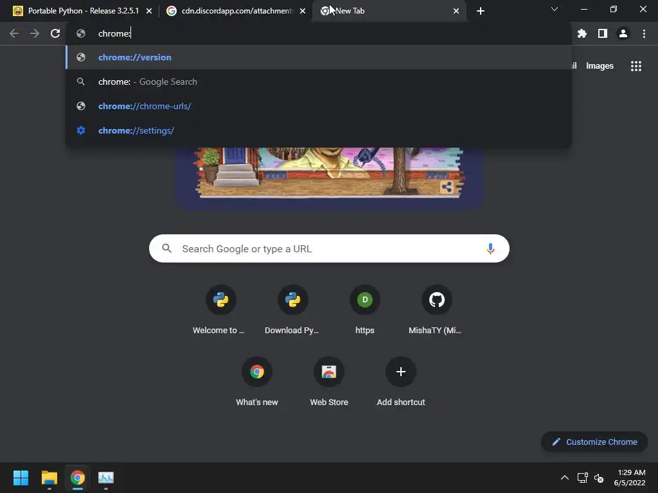This screenshot has height=493, width=658.
Task: Close the Portable Python tab
Action: click(x=149, y=11)
